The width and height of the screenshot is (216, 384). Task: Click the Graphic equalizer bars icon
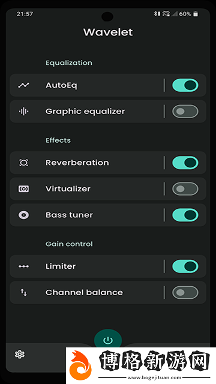click(23, 112)
